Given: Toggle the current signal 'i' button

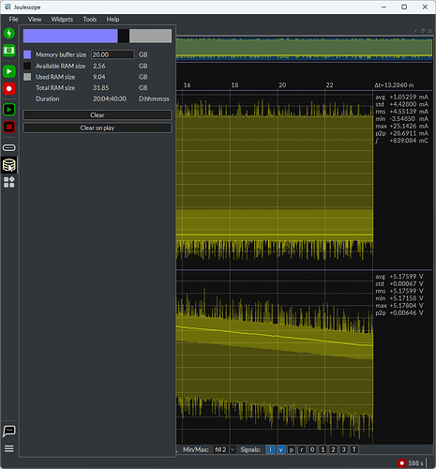Looking at the screenshot, I should tap(271, 449).
